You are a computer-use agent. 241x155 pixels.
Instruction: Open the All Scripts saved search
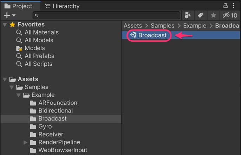[x=38, y=64]
